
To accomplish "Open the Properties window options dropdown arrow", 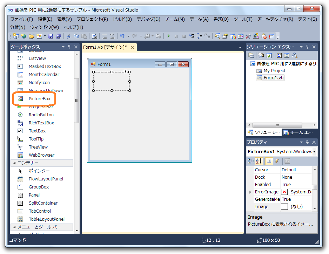I will click(x=301, y=142).
